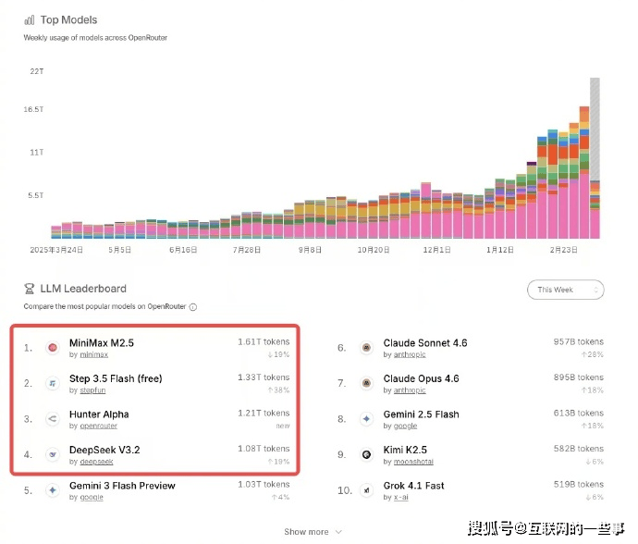Open the Claude Opus 4.6 model page
Viewport: 638px width, 544px height.
(421, 378)
